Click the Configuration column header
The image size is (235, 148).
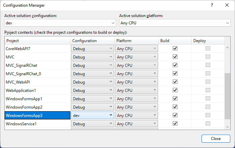click(x=92, y=41)
